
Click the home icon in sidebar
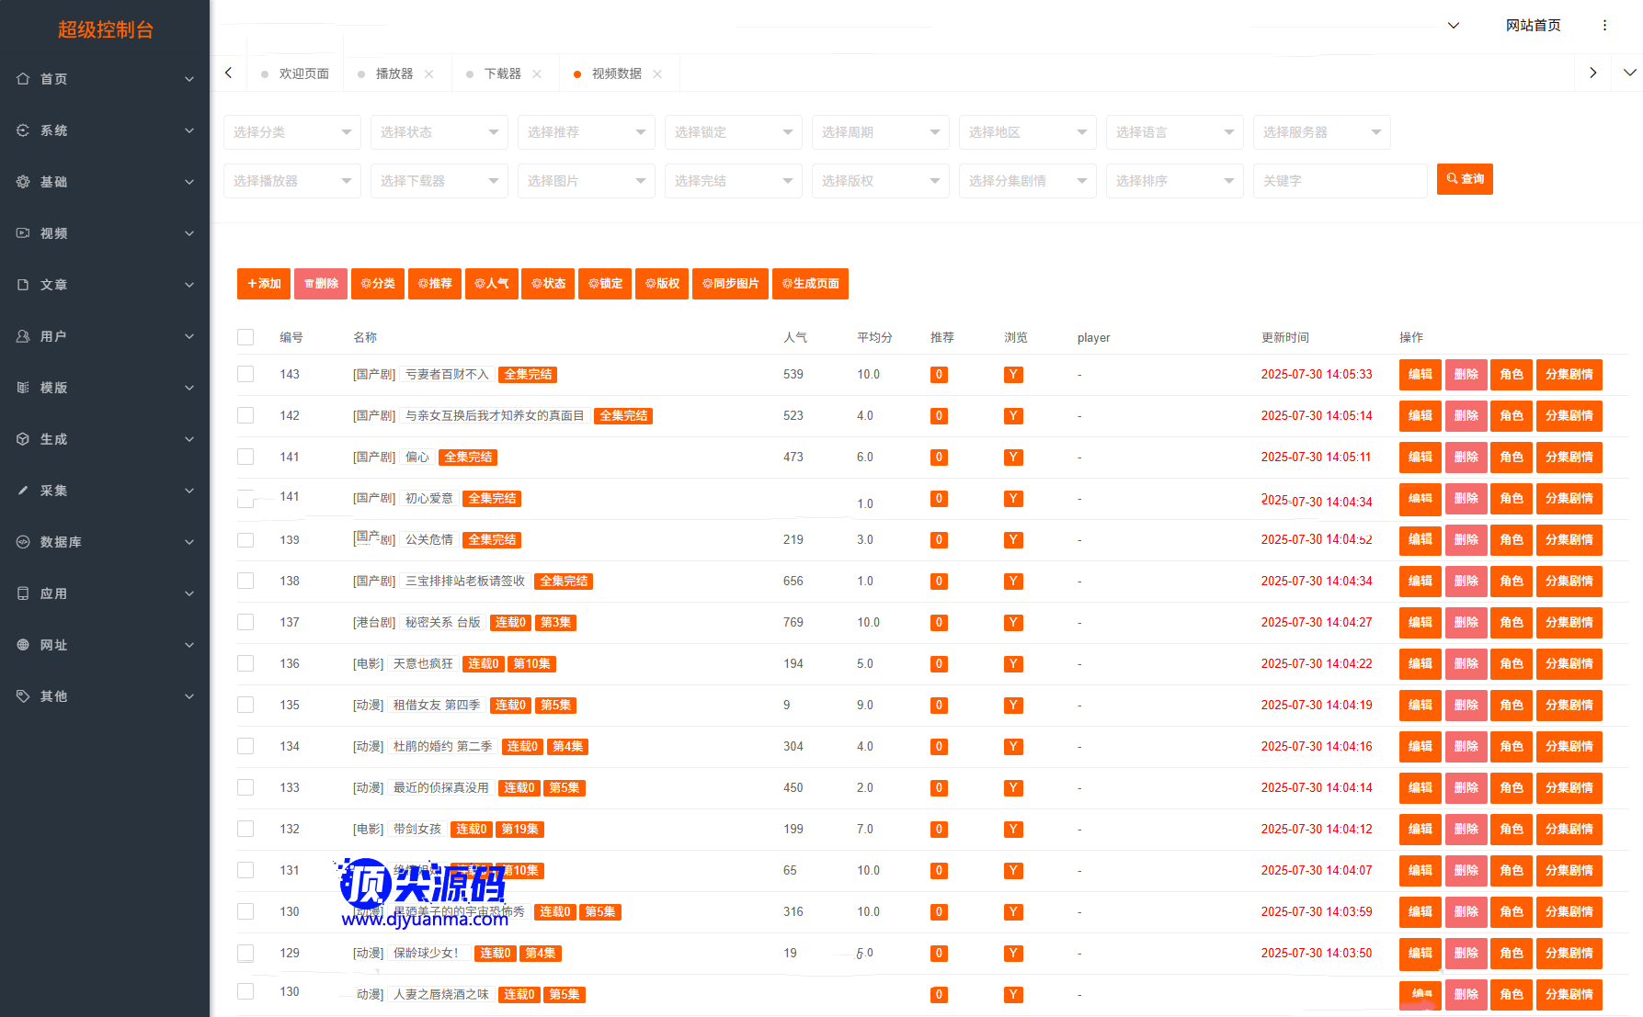(x=23, y=79)
